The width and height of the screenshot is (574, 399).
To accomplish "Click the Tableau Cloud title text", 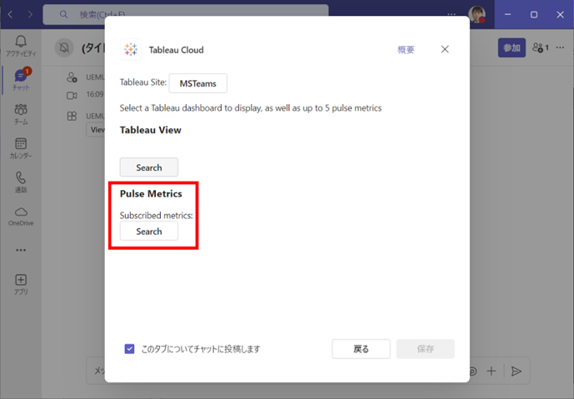I will coord(176,50).
